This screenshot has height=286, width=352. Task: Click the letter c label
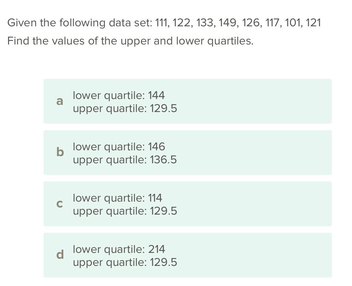pos(59,204)
